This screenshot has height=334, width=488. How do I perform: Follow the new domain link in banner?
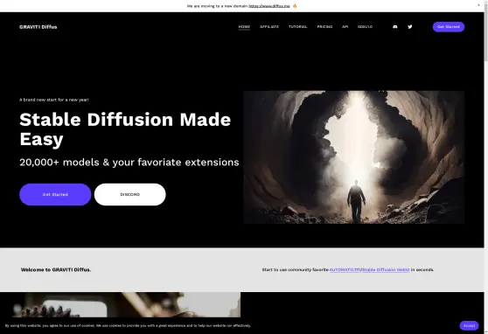click(x=269, y=6)
